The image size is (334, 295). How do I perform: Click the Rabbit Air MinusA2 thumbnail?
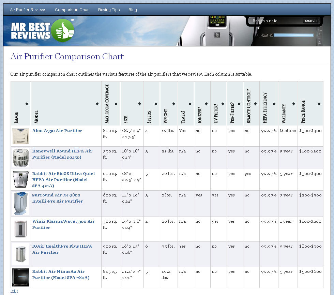21,277
